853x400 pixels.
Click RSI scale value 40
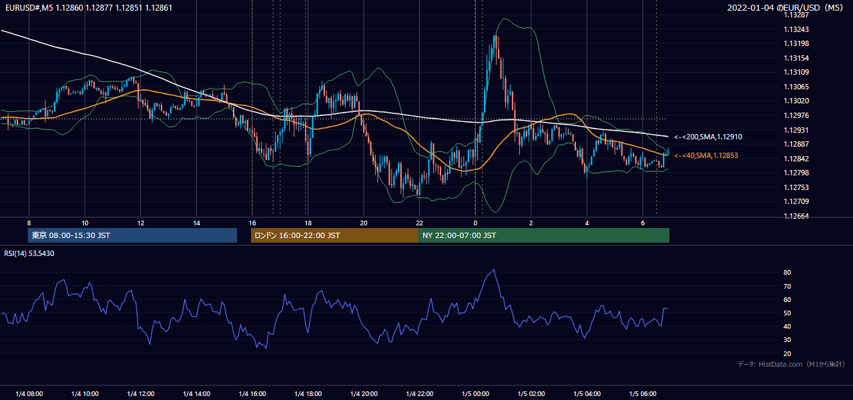[x=787, y=326]
